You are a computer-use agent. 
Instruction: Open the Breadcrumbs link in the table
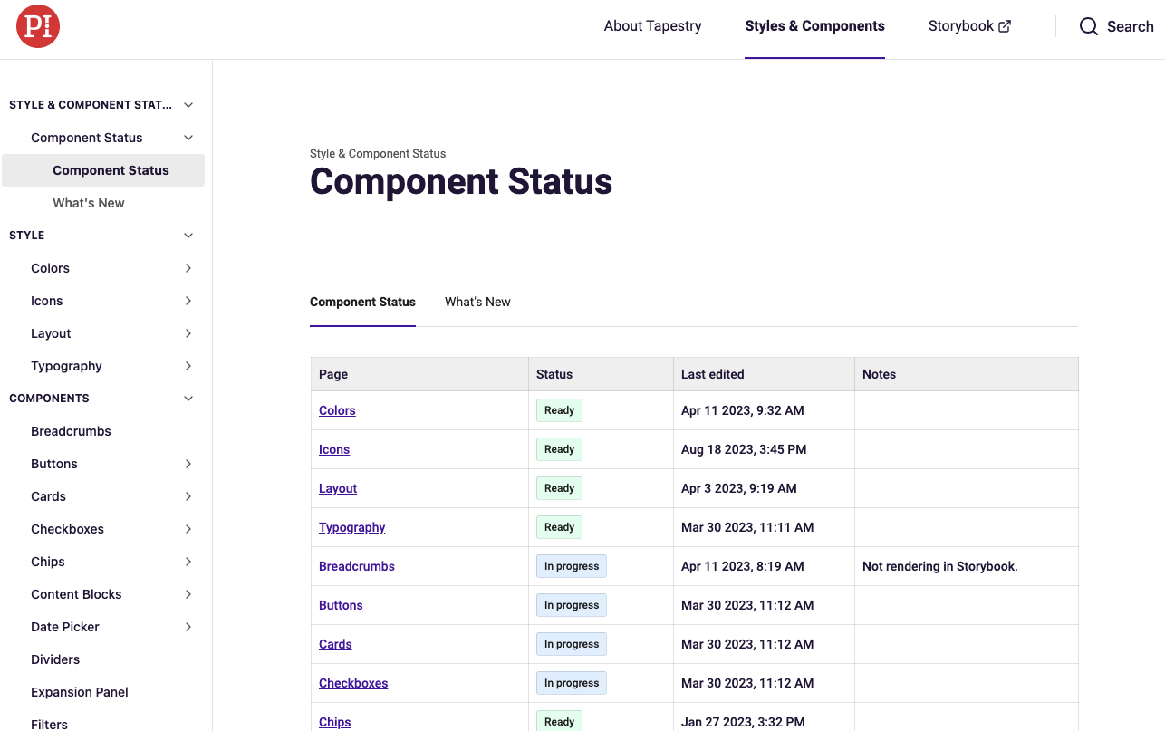(x=357, y=566)
